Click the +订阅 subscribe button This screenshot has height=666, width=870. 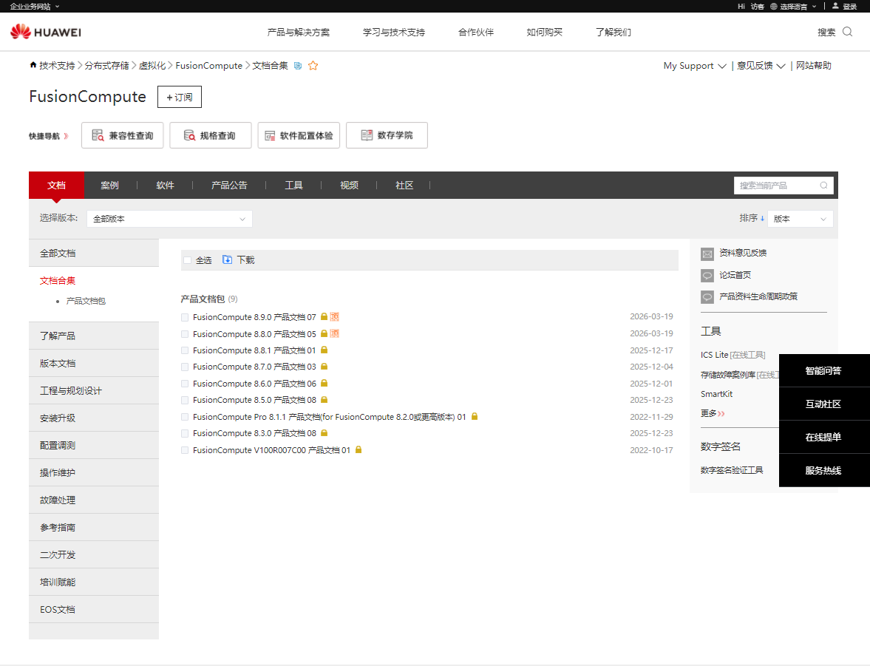click(x=179, y=97)
